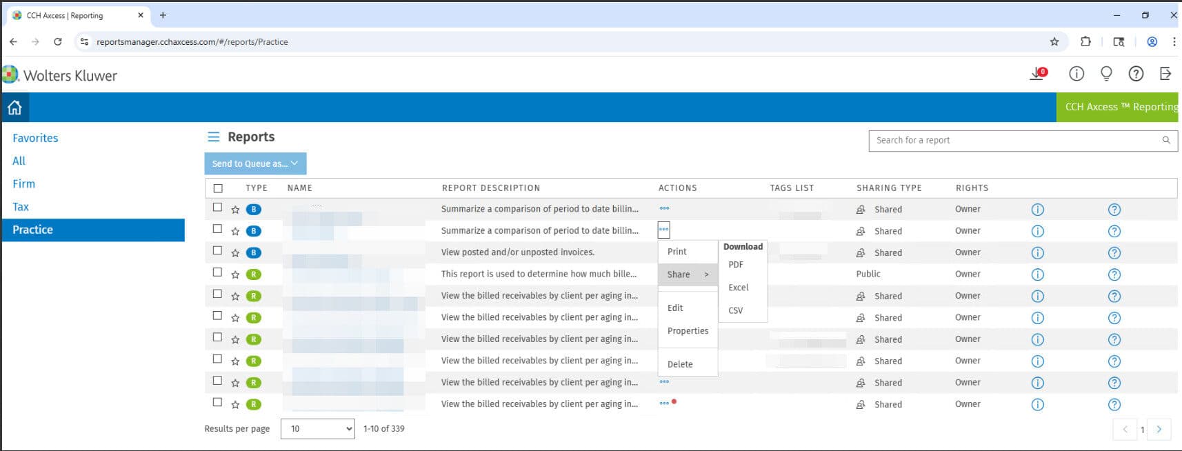The width and height of the screenshot is (1182, 451).
Task: Select Practice in the left sidebar
Action: (x=93, y=230)
